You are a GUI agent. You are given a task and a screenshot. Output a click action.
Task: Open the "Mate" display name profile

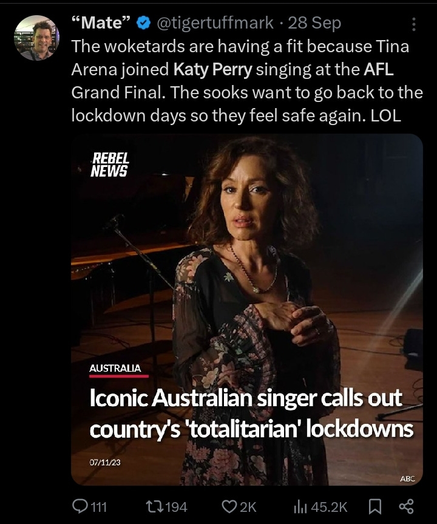101,23
